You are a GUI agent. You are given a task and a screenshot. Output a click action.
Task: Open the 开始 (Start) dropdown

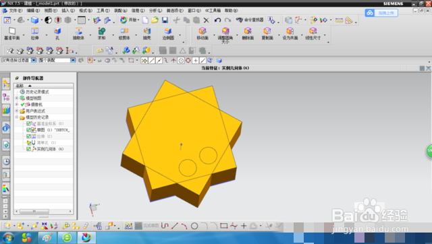click(130, 20)
